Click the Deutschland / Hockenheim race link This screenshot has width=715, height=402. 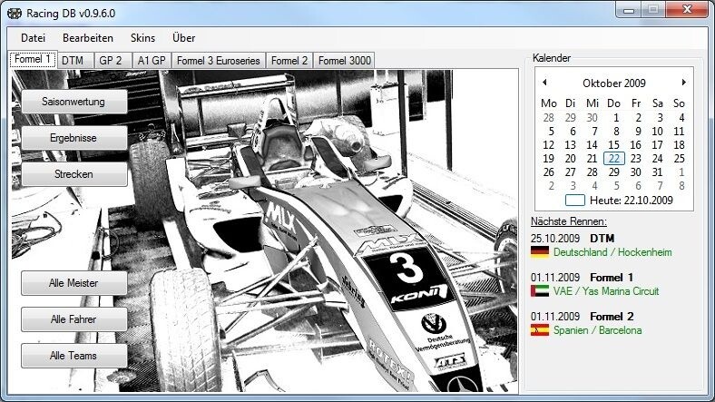click(612, 252)
